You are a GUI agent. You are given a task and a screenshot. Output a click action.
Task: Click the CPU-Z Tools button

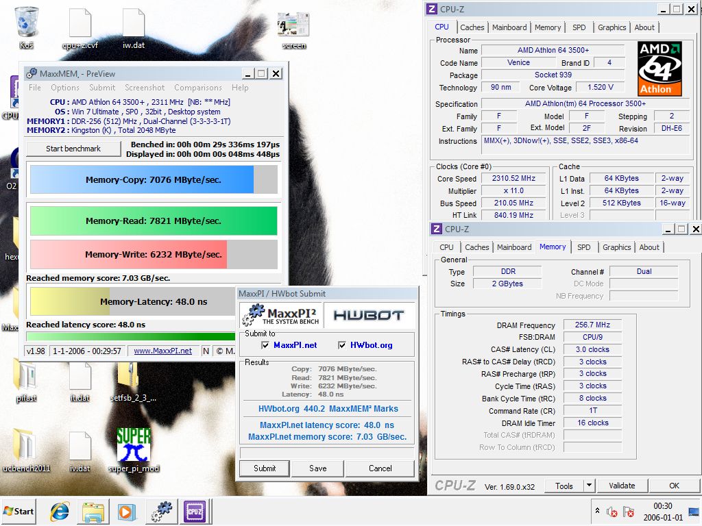pos(564,486)
